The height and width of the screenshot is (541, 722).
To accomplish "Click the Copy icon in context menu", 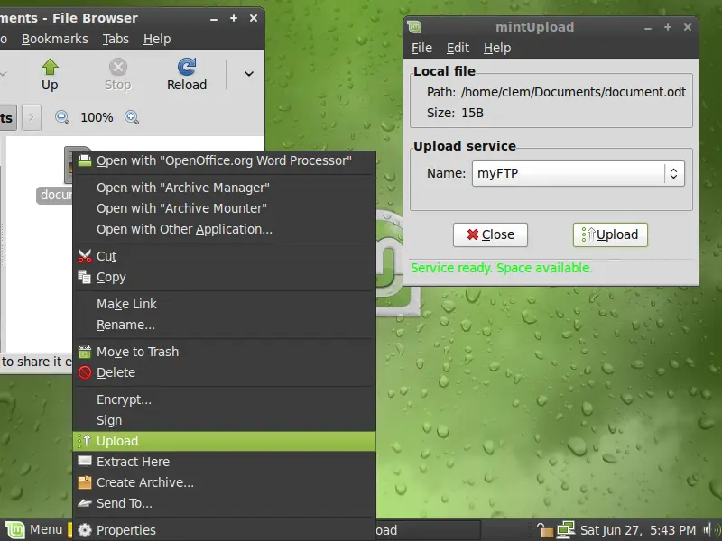I will (x=85, y=277).
